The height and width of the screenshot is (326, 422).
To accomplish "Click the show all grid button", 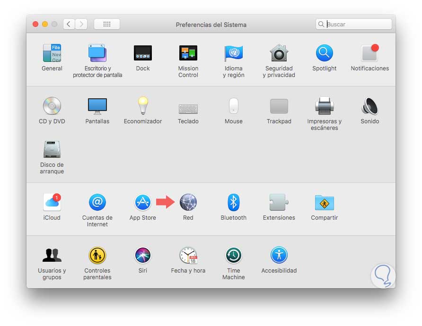I will click(107, 24).
